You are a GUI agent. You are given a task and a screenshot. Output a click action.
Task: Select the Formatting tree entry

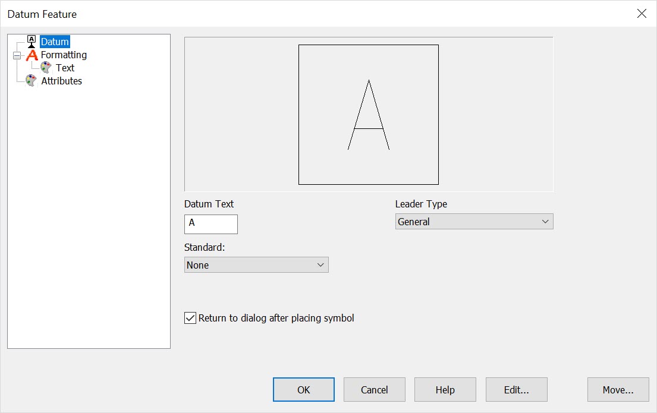coord(63,55)
